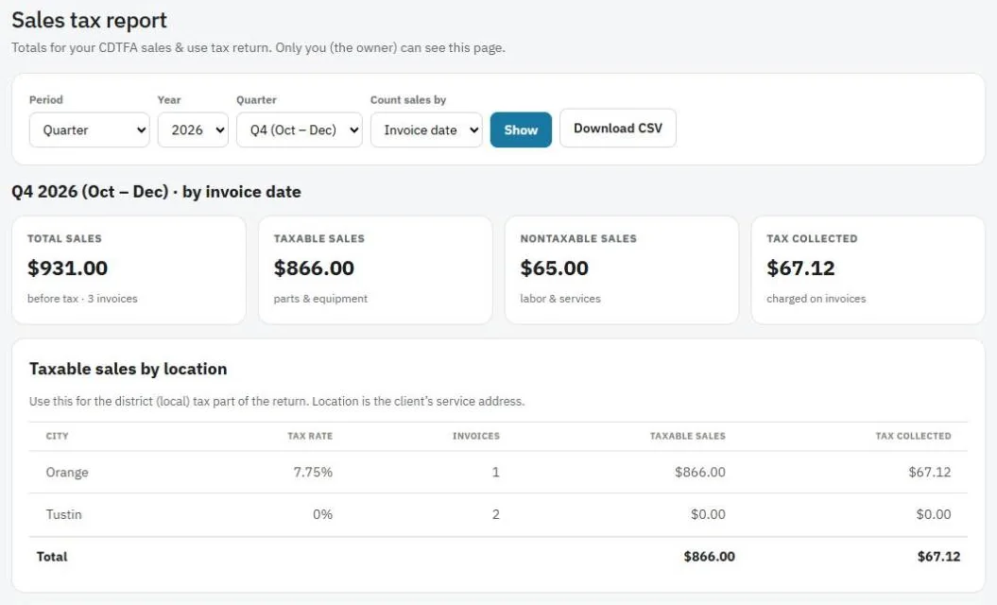Screen dimensions: 997x605
Task: Expand the Quarter dropdown showing Q4 (Oct – Dec)
Action: tap(300, 130)
